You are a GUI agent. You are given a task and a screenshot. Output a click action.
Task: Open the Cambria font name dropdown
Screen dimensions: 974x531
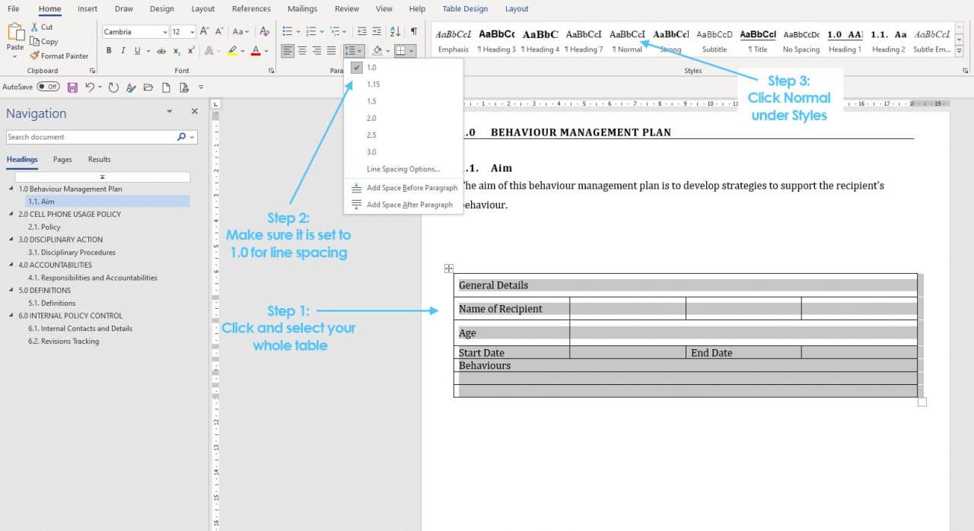coord(164,32)
